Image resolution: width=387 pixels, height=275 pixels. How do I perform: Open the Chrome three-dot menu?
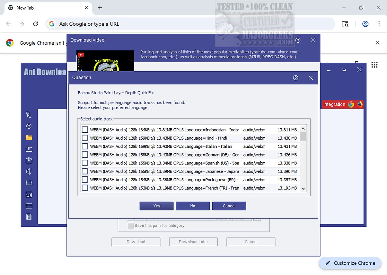(379, 24)
